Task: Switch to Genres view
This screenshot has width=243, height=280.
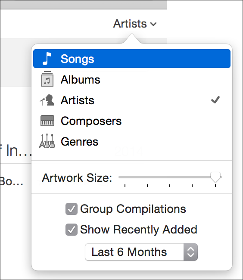Action: pyautogui.click(x=132, y=142)
